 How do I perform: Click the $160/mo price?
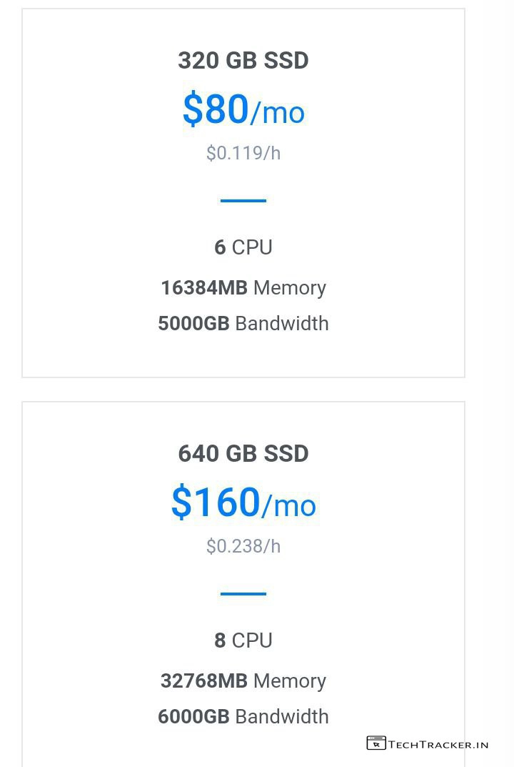[216, 503]
